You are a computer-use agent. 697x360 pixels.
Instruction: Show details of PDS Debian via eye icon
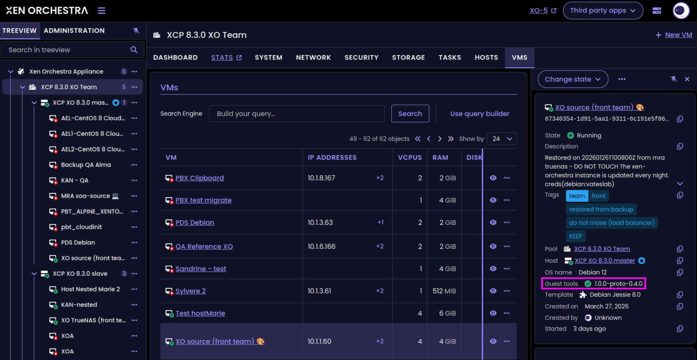493,223
